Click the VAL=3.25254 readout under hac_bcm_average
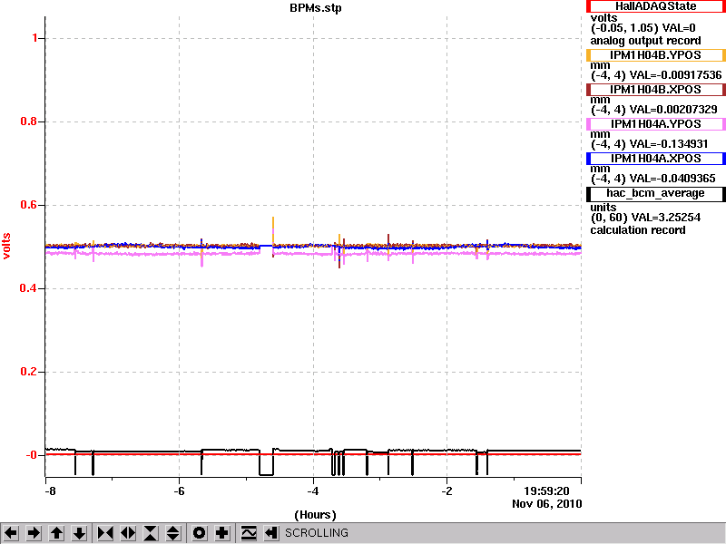The height and width of the screenshot is (544, 726). pyautogui.click(x=665, y=218)
